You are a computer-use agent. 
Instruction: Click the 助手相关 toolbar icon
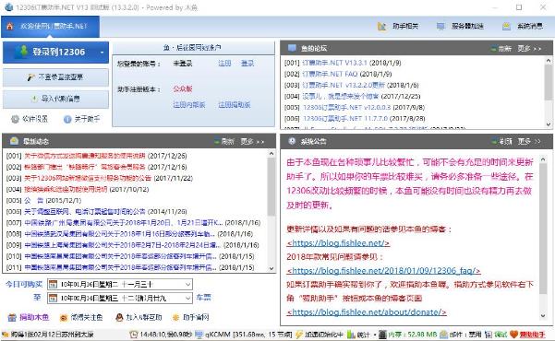[x=382, y=27]
